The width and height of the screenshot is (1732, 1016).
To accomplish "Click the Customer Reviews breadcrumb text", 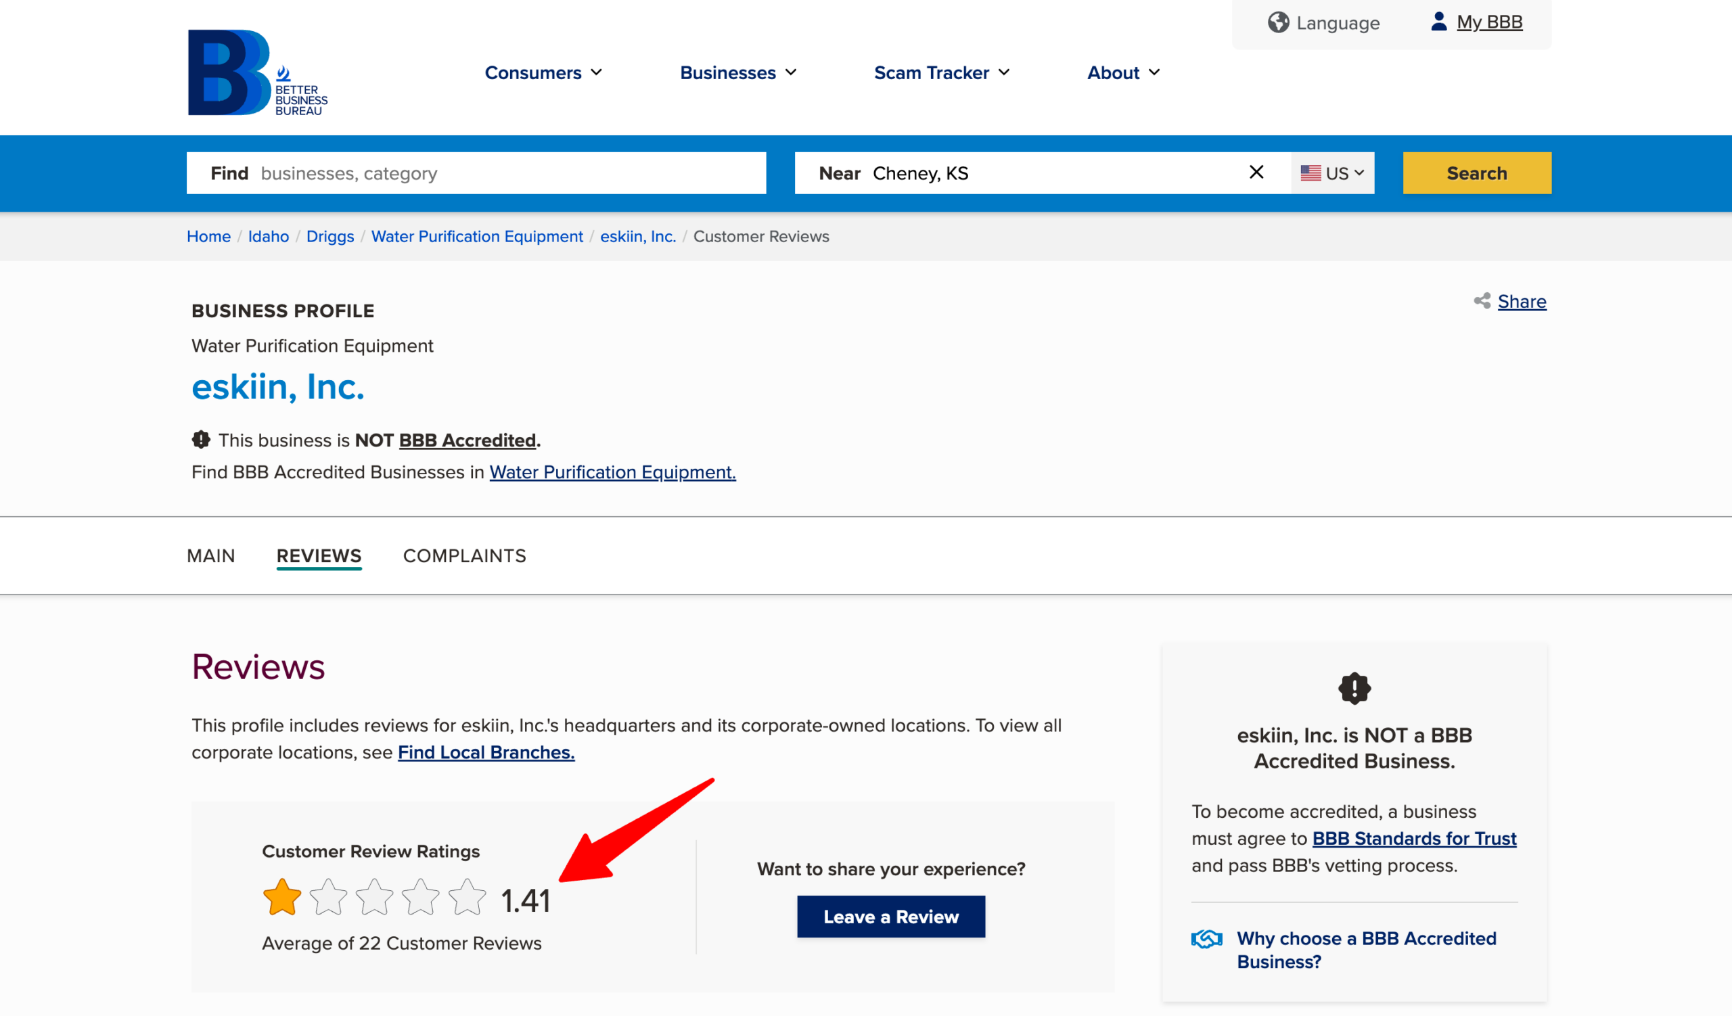I will click(x=761, y=236).
